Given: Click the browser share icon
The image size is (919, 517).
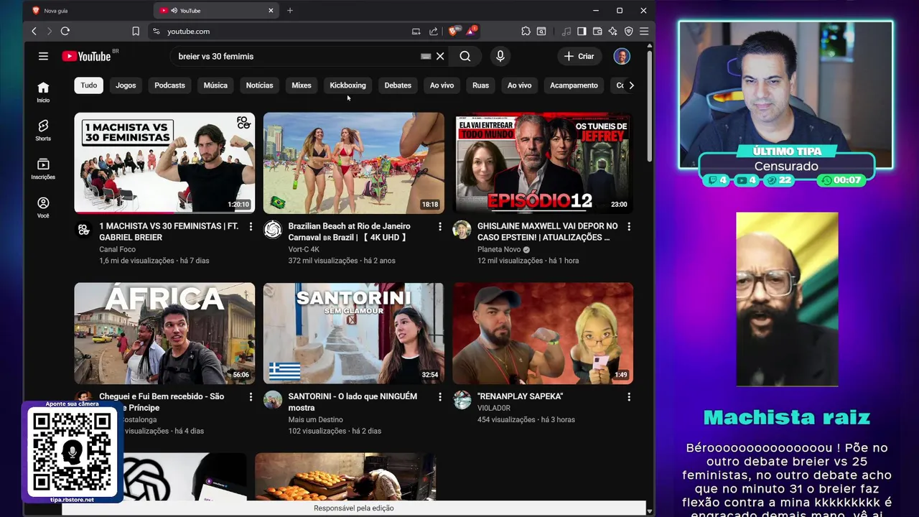Looking at the screenshot, I should tap(434, 31).
